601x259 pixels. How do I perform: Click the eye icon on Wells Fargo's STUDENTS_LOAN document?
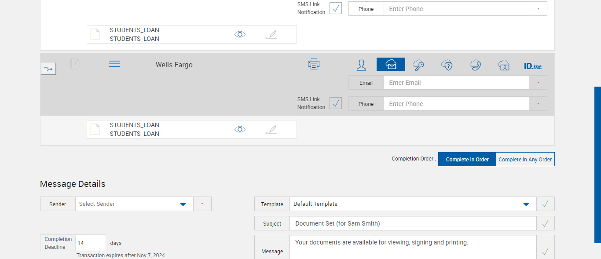[240, 129]
